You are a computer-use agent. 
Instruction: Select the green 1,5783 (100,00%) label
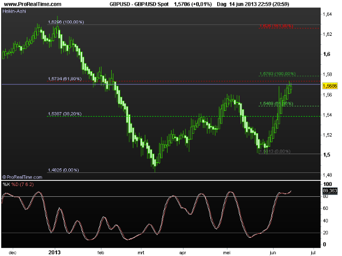278,74
